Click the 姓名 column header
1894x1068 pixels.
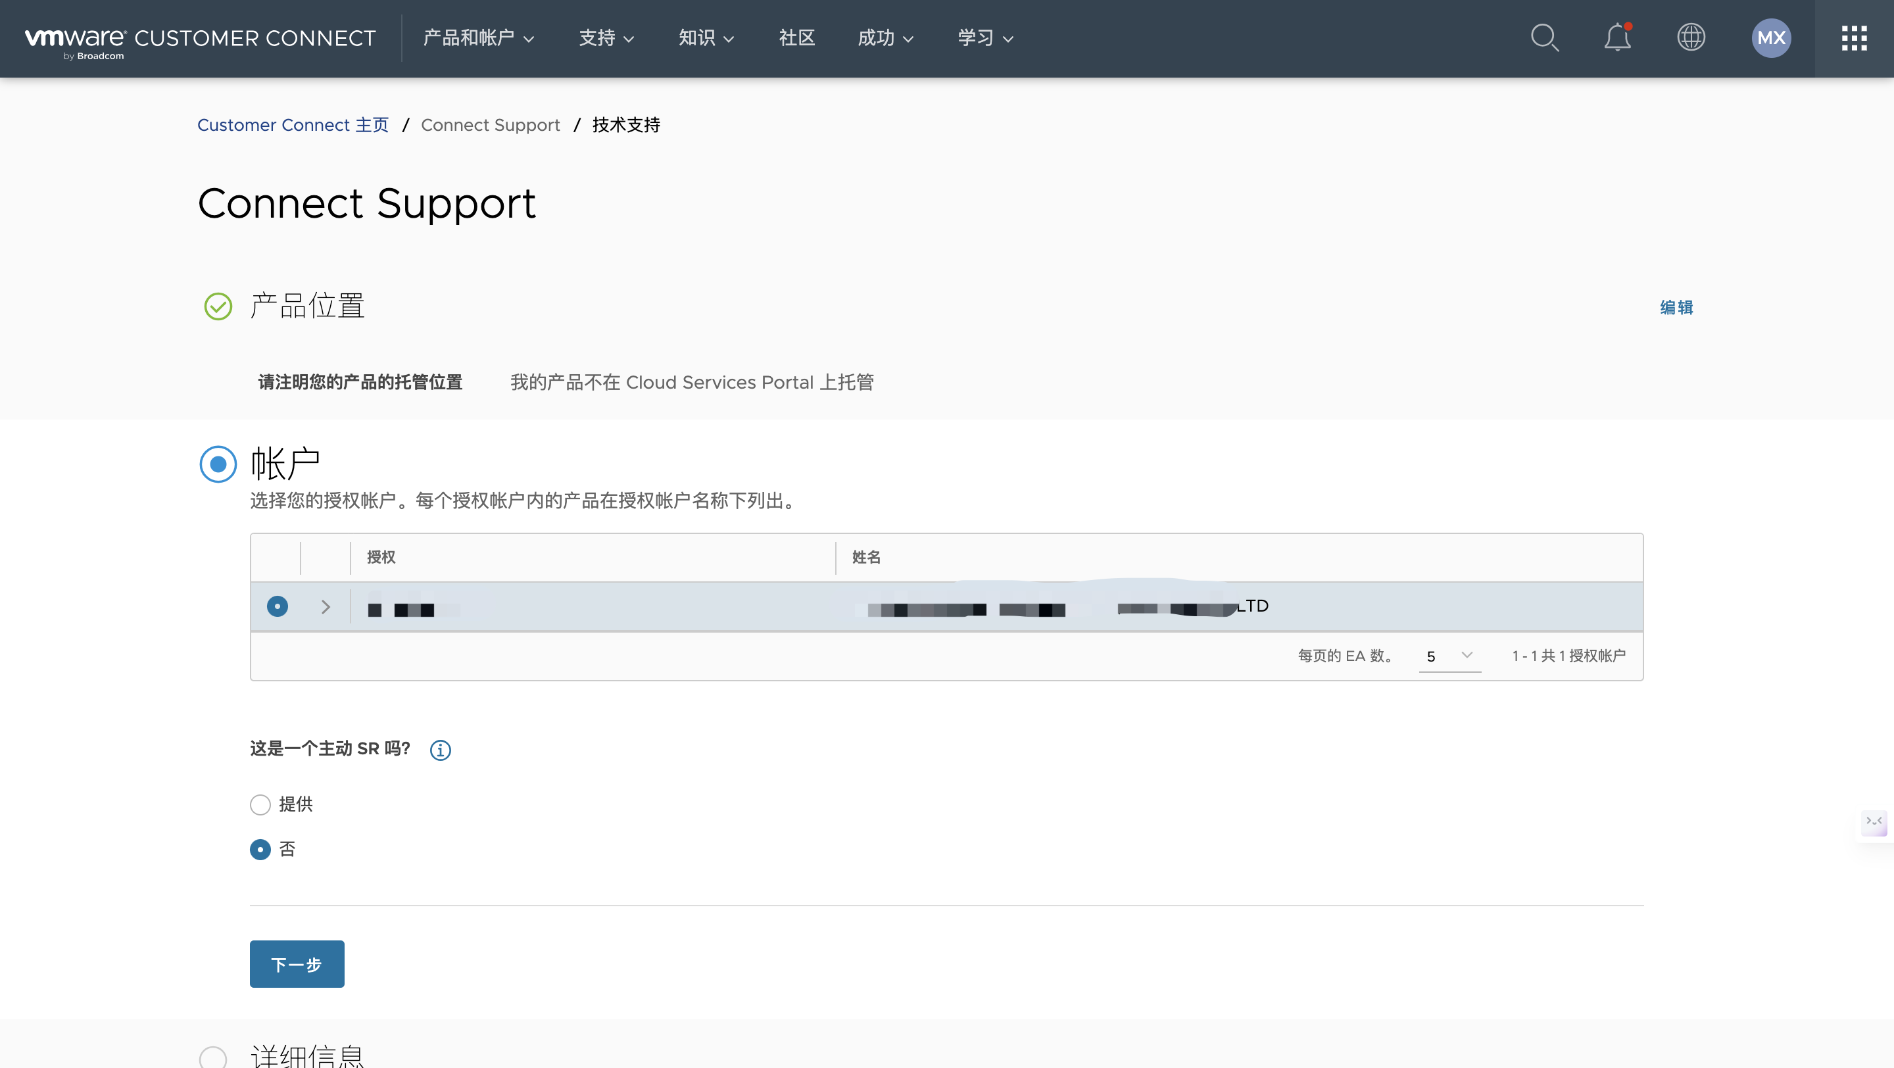866,557
